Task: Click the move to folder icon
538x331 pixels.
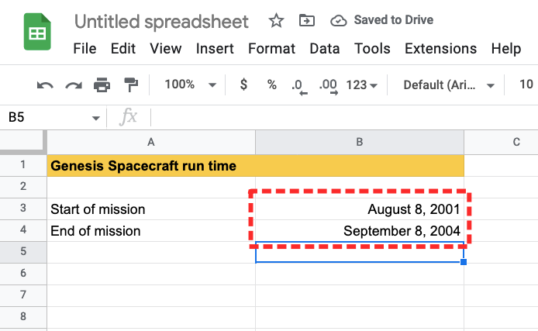Action: (306, 20)
